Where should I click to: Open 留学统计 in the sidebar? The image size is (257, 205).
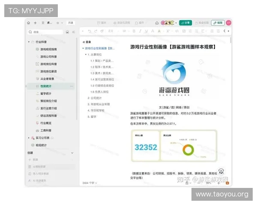[x=46, y=94]
